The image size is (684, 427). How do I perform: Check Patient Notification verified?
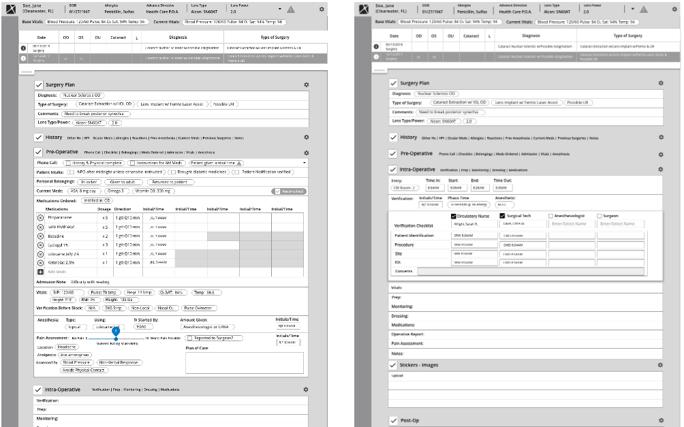click(236, 172)
